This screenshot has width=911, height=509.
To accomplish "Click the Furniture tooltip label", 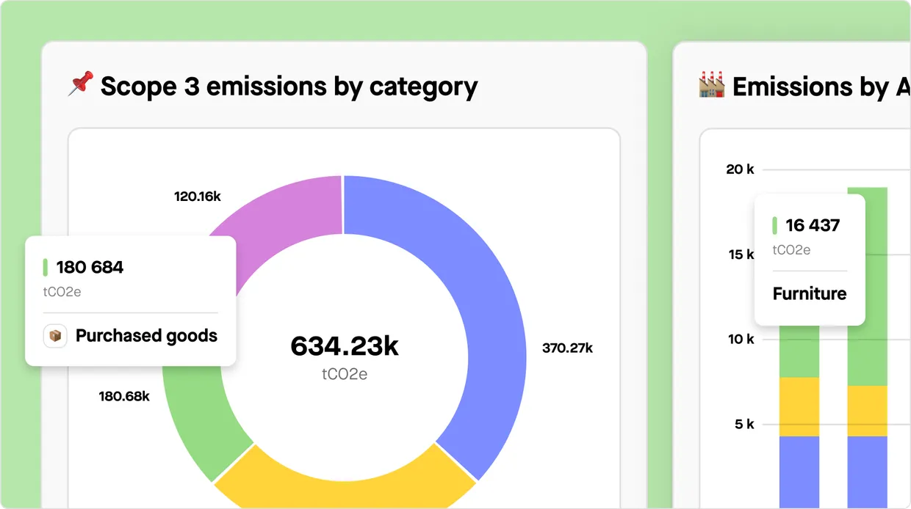I will [x=810, y=294].
